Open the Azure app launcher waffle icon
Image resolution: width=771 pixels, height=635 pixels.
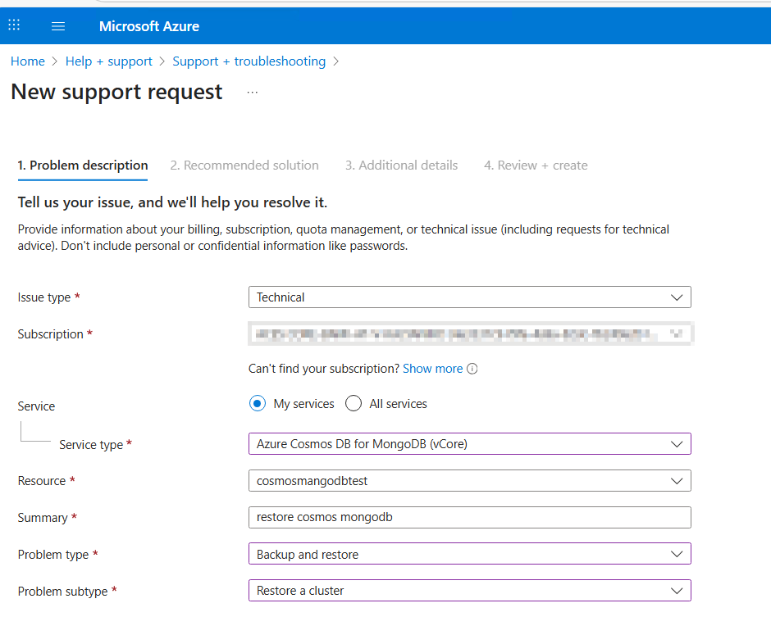pyautogui.click(x=14, y=25)
